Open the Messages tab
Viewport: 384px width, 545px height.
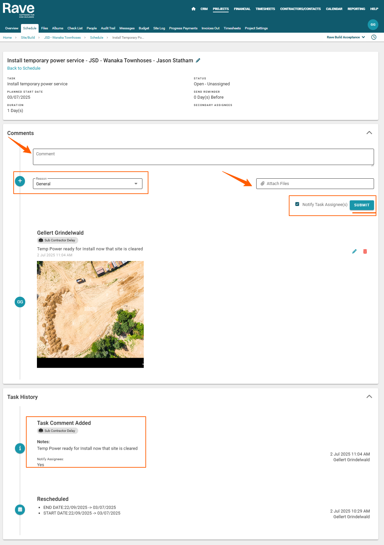(127, 28)
